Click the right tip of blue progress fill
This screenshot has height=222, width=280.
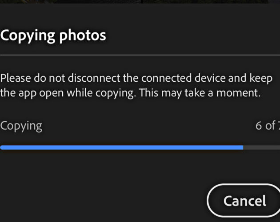pyautogui.click(x=242, y=147)
